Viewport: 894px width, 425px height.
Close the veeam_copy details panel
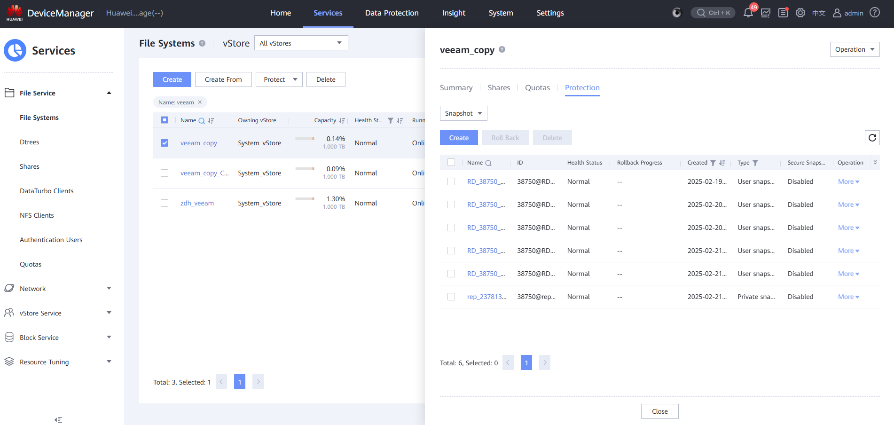659,411
